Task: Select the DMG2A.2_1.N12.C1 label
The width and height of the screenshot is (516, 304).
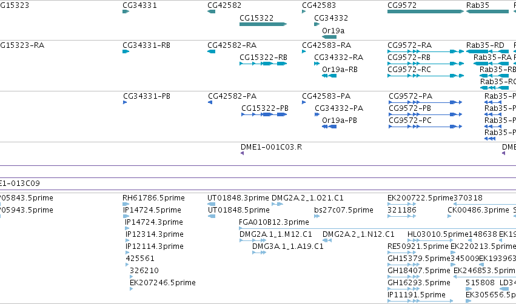Action: (358, 234)
